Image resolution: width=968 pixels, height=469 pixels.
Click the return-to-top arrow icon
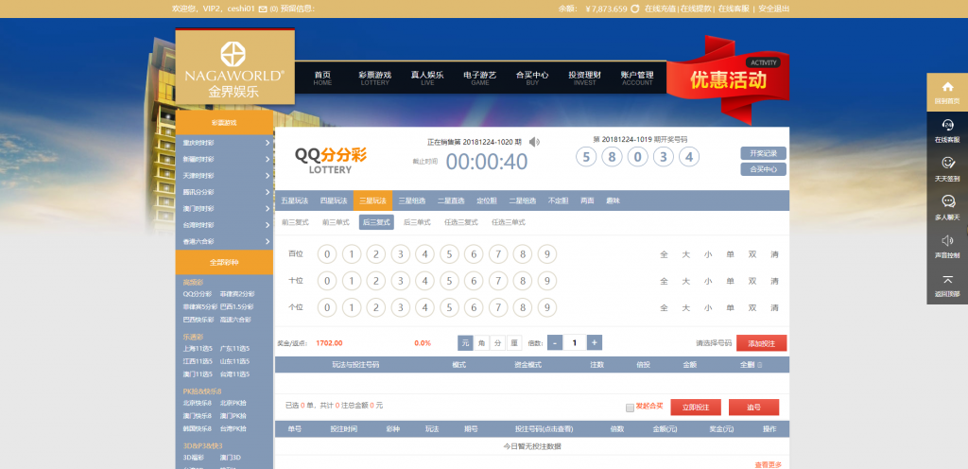click(x=946, y=279)
